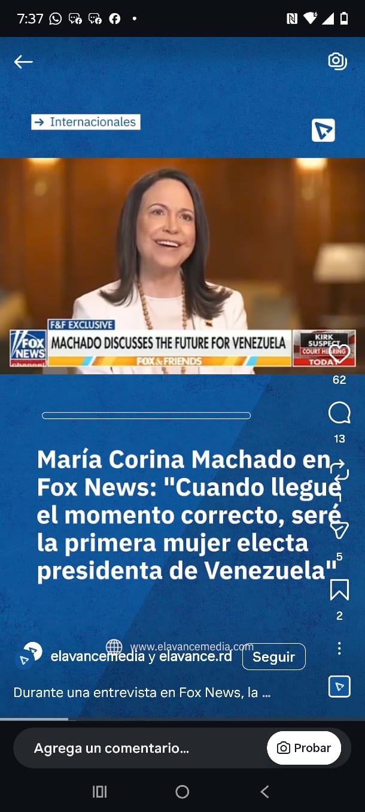Share the reel with paper plane icon
The width and height of the screenshot is (365, 812).
[339, 530]
